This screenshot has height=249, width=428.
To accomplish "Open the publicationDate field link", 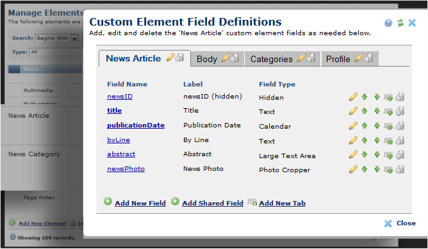I will pyautogui.click(x=136, y=125).
